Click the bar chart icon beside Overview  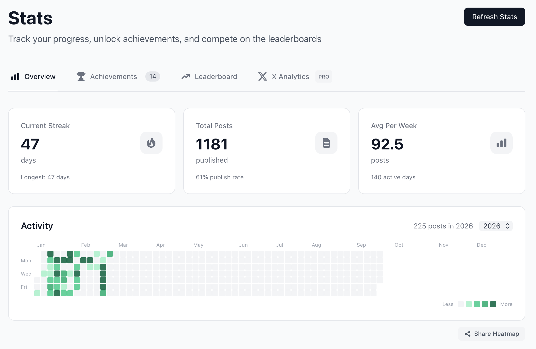click(x=15, y=76)
